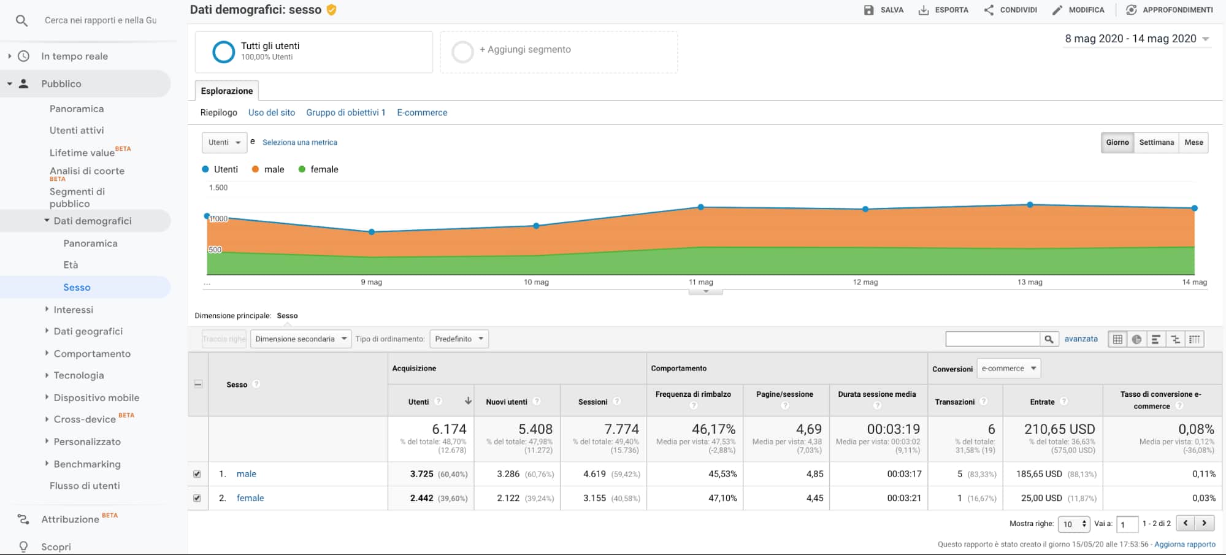Screen dimensions: 1226x555
Task: Uncheck the female row checkbox
Action: (x=197, y=498)
